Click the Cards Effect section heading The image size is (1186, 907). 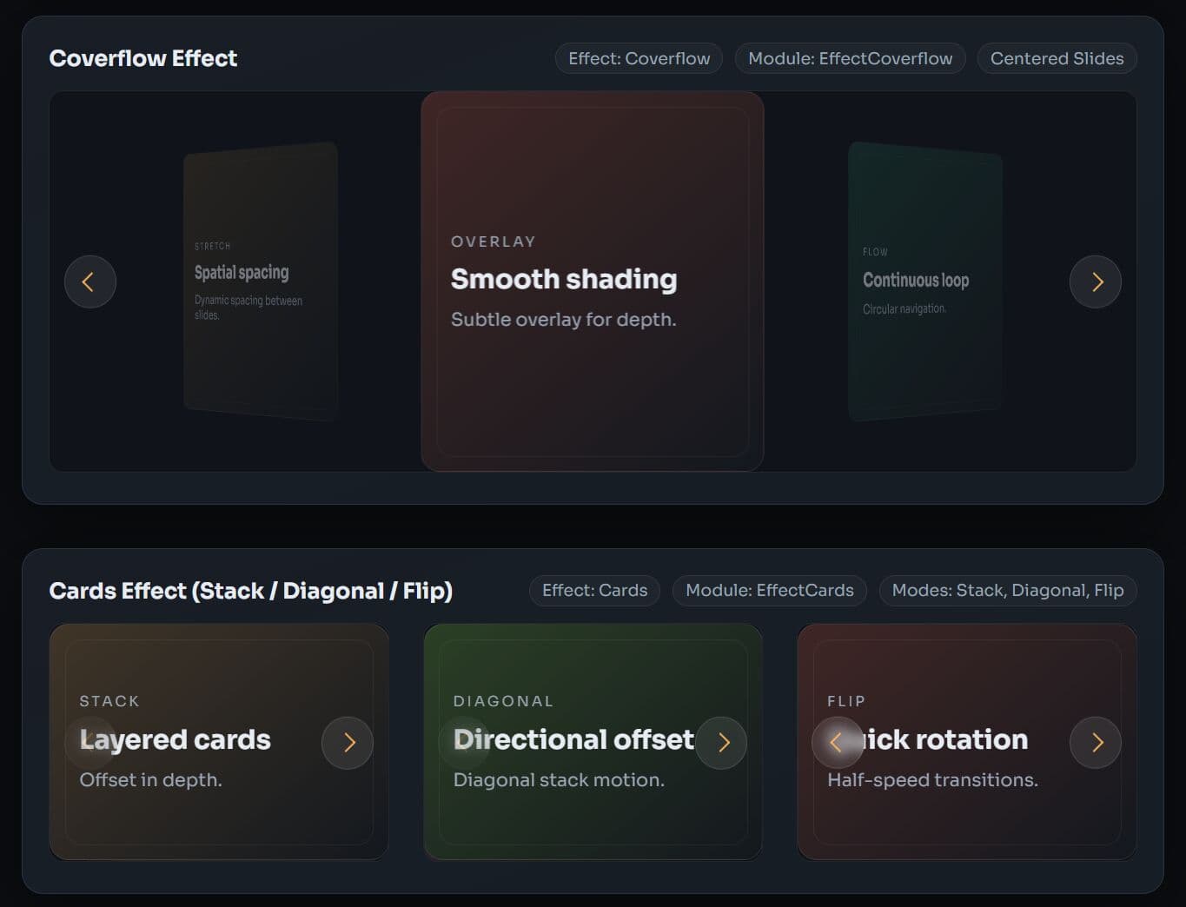click(251, 591)
